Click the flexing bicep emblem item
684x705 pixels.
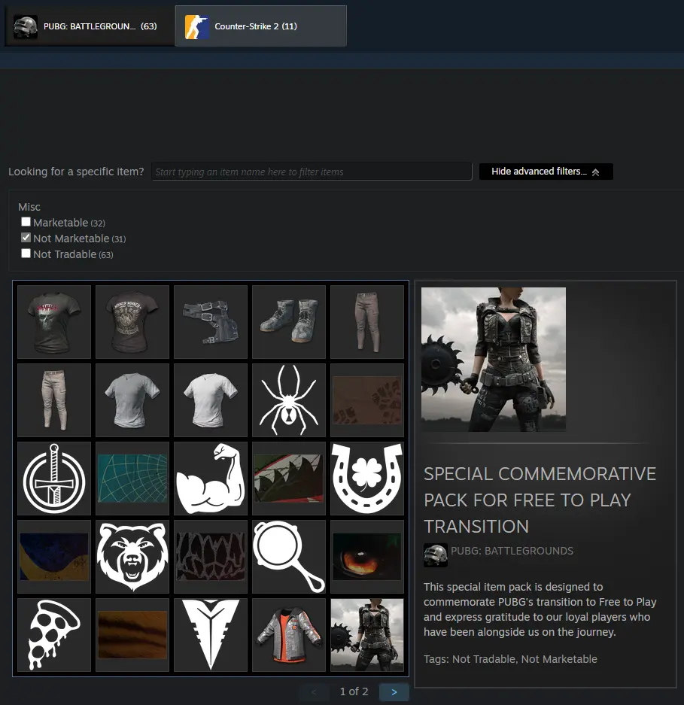click(x=211, y=479)
